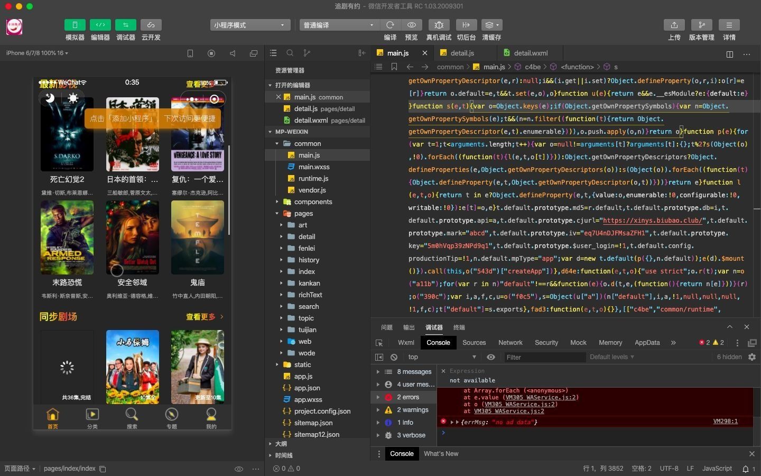This screenshot has height=476, width=761.
Task: Open the 普通编译 compile mode dropdown
Action: (339, 25)
